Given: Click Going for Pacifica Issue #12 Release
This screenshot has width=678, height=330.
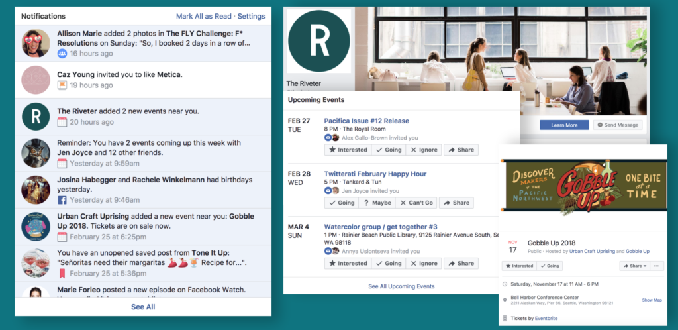Looking at the screenshot, I should 389,150.
